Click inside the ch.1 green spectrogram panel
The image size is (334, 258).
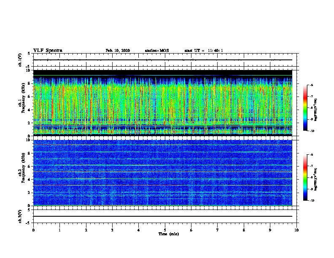[x=163, y=103]
